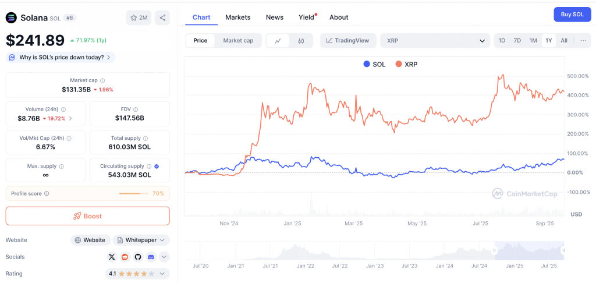Expand the Whitepaper dropdown

click(141, 240)
